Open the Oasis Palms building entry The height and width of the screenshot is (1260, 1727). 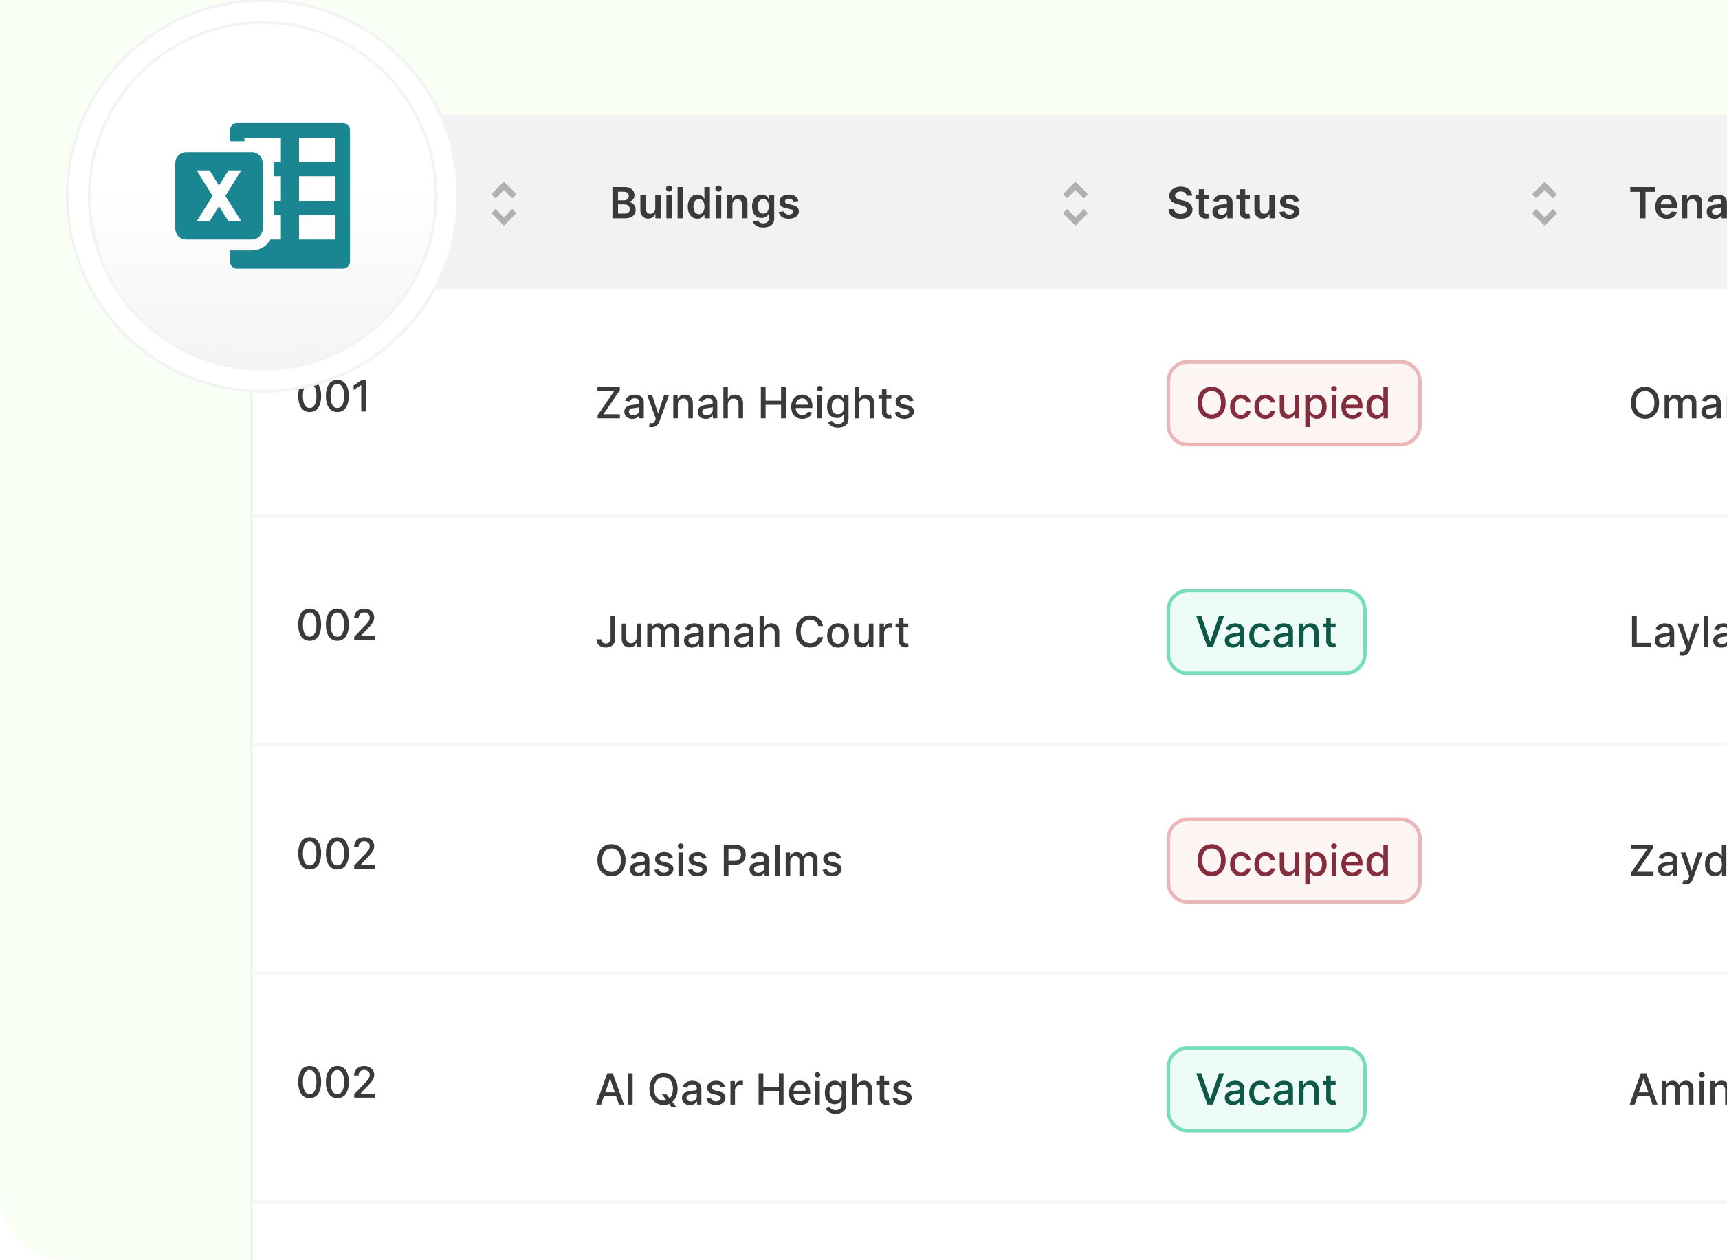click(719, 861)
